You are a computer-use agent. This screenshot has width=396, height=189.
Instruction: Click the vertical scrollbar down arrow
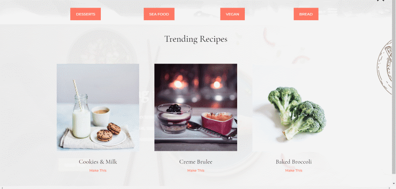point(394,184)
